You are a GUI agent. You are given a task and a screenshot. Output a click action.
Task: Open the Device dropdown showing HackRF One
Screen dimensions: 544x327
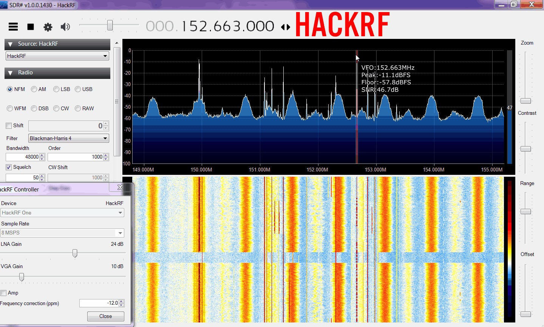click(x=62, y=213)
